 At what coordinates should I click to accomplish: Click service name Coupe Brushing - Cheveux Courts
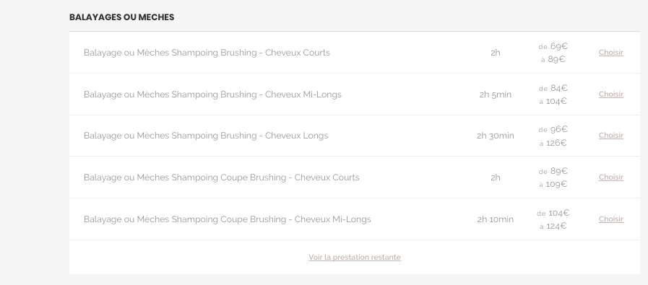[222, 177]
